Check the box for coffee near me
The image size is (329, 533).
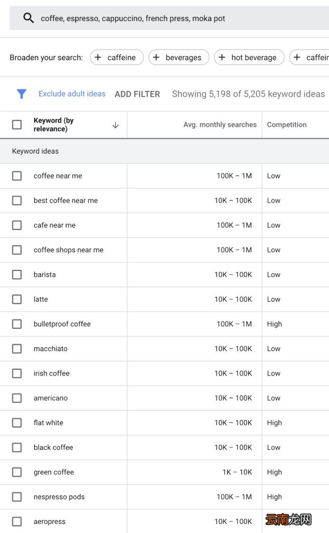point(17,176)
